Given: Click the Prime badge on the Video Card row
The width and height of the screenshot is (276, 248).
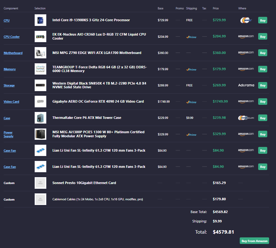Looking at the screenshot, I should click(191, 102).
